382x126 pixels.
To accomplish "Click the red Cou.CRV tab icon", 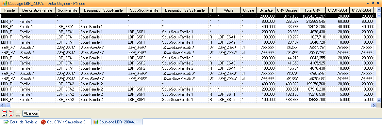I will [x=43, y=122].
